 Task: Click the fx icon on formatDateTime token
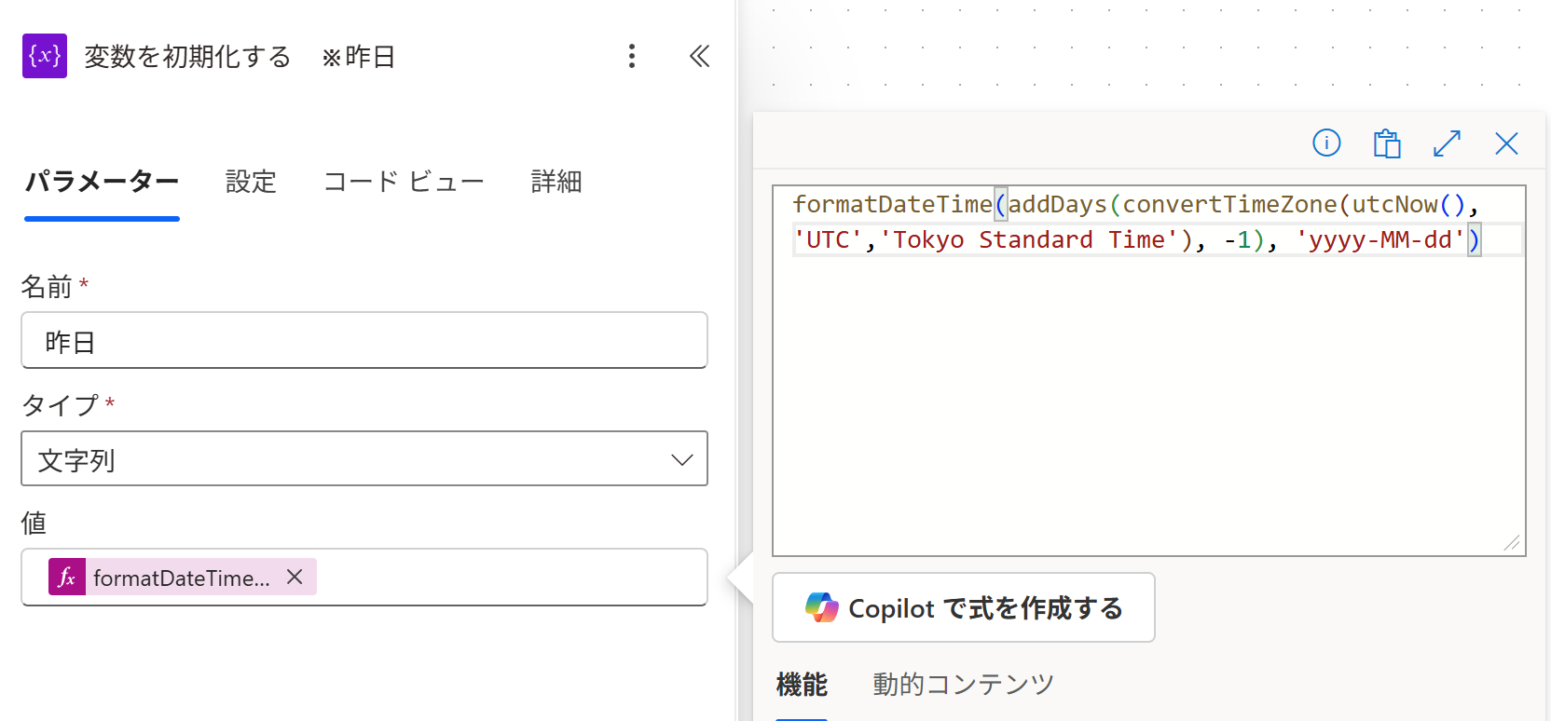pyautogui.click(x=67, y=578)
